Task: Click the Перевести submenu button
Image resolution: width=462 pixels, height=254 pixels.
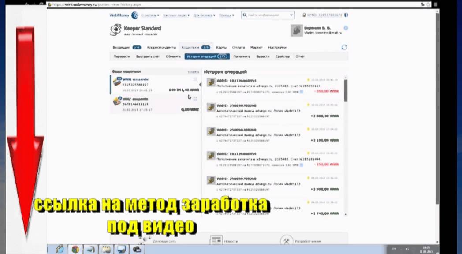Action: click(x=122, y=56)
